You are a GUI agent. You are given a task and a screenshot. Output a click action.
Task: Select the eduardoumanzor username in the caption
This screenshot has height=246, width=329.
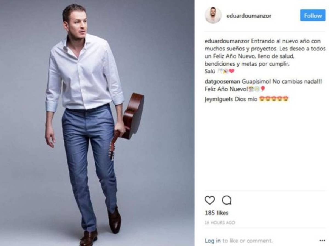click(x=227, y=41)
